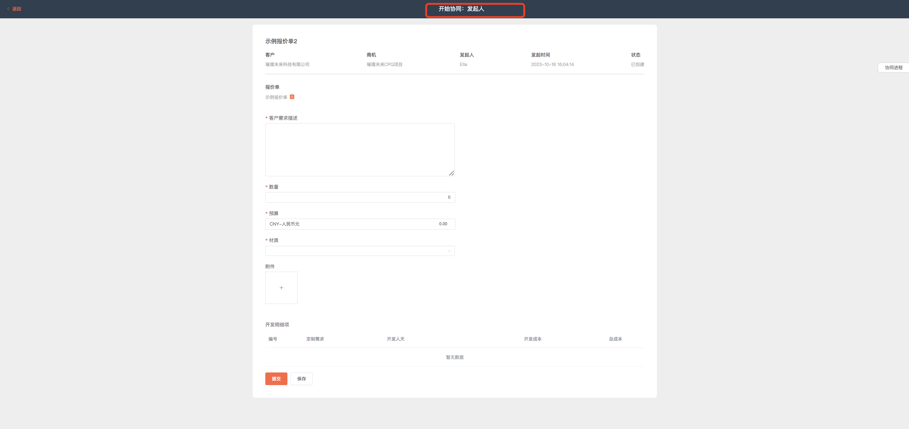Open the 示例报价单 quote link
The height and width of the screenshot is (429, 909).
click(x=276, y=97)
